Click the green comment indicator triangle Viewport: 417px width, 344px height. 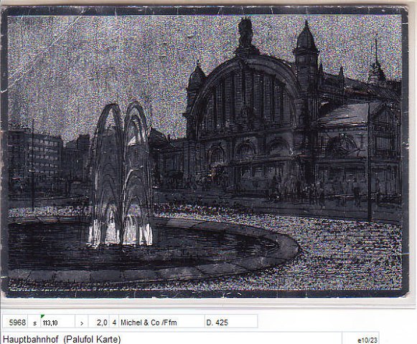[42, 316]
